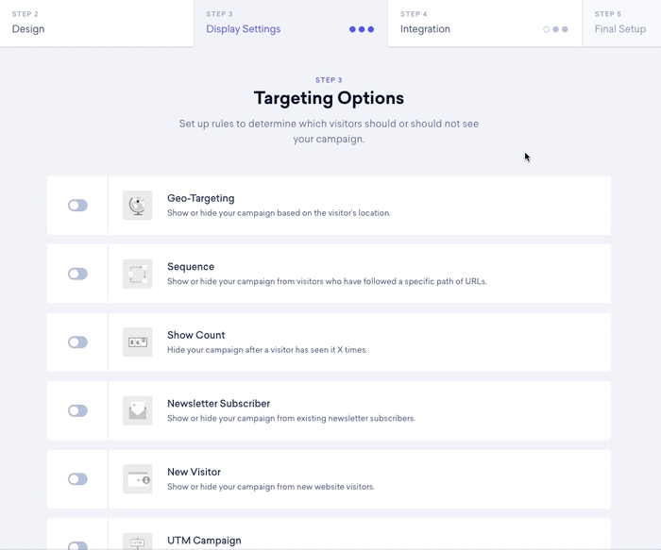Enable the Newsletter Subscriber toggle
The image size is (661, 550).
coord(77,410)
